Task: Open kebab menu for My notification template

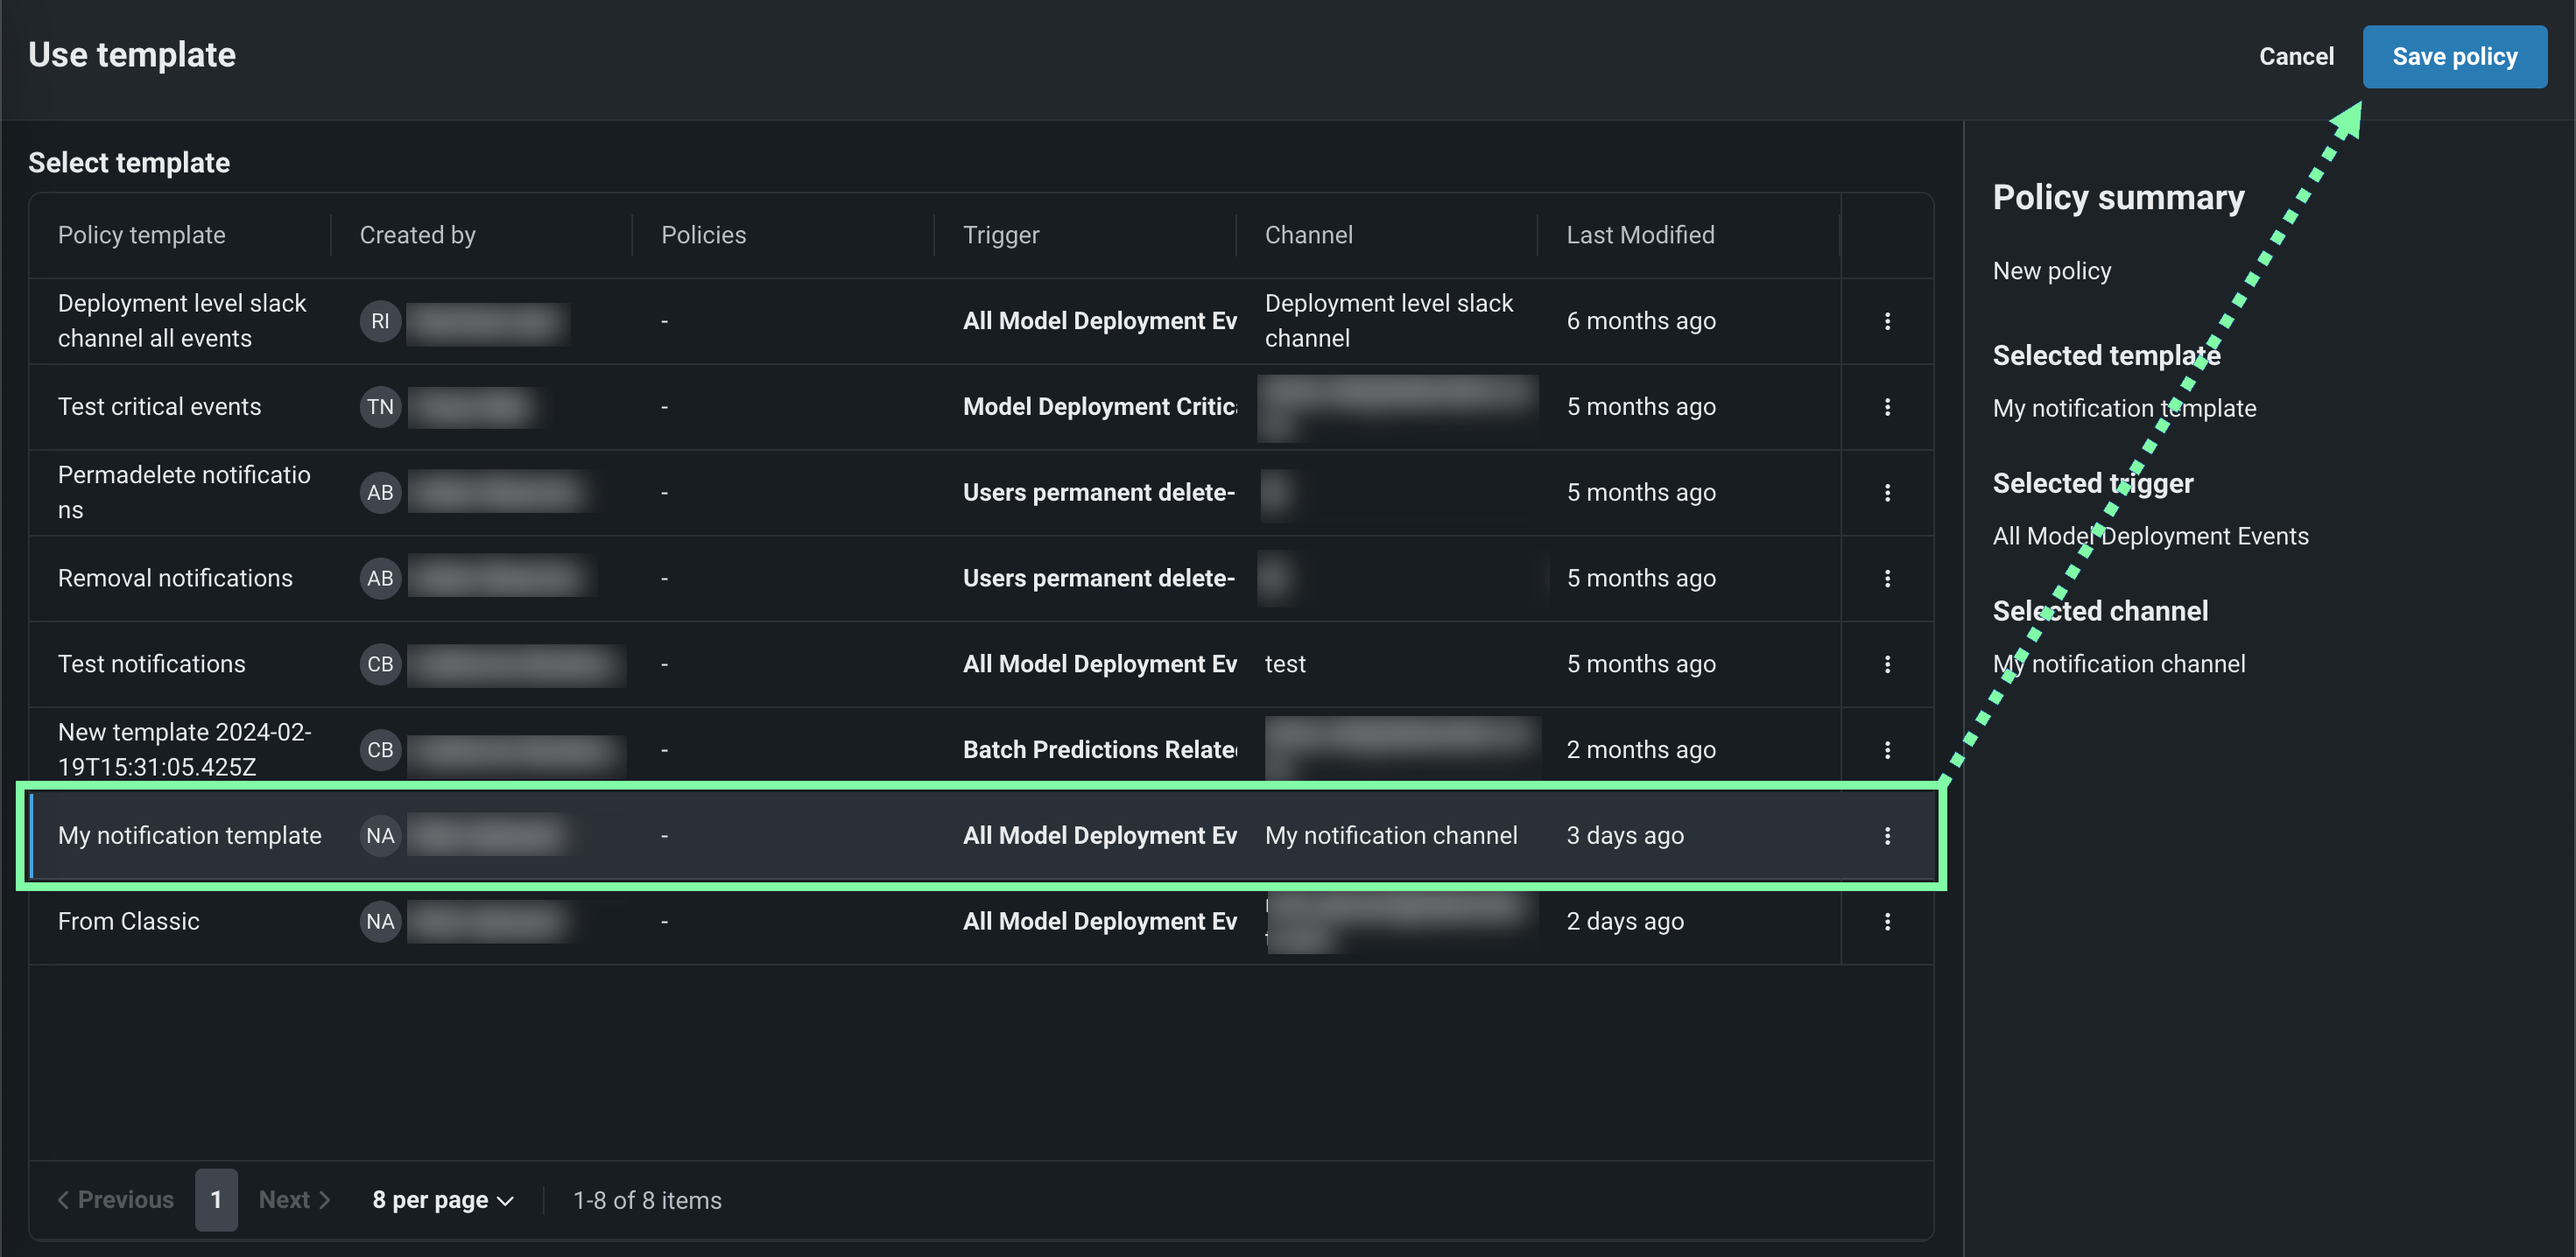Action: 1886,836
